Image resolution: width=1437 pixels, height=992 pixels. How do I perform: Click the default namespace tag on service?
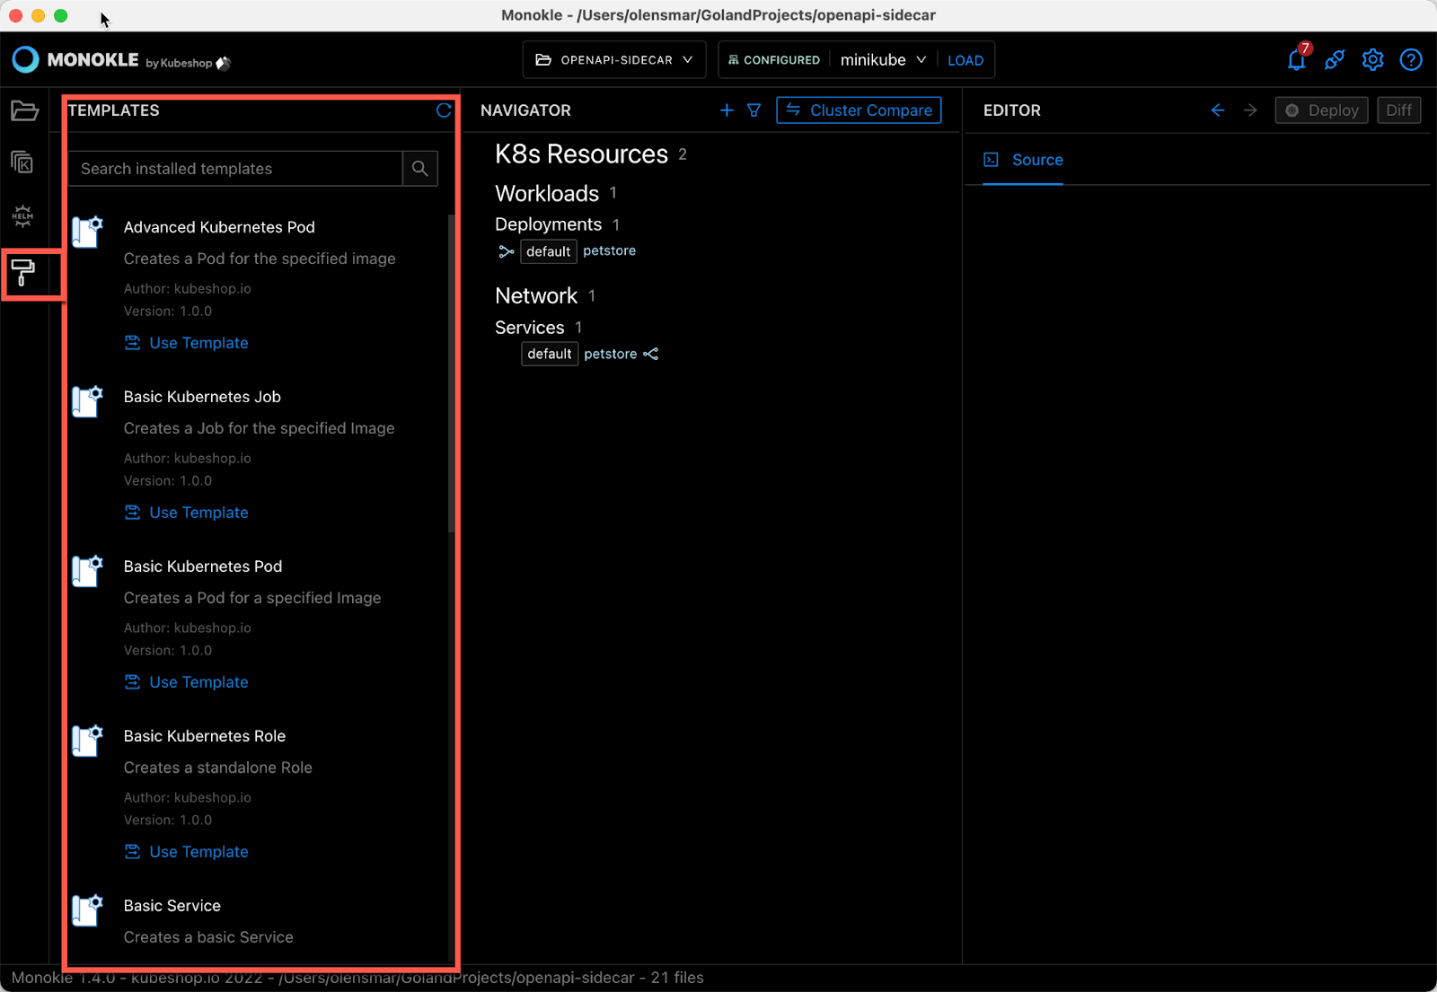[x=550, y=354]
